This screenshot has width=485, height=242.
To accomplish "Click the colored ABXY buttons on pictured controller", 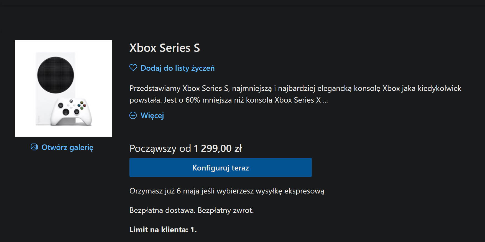I will pos(82,105).
